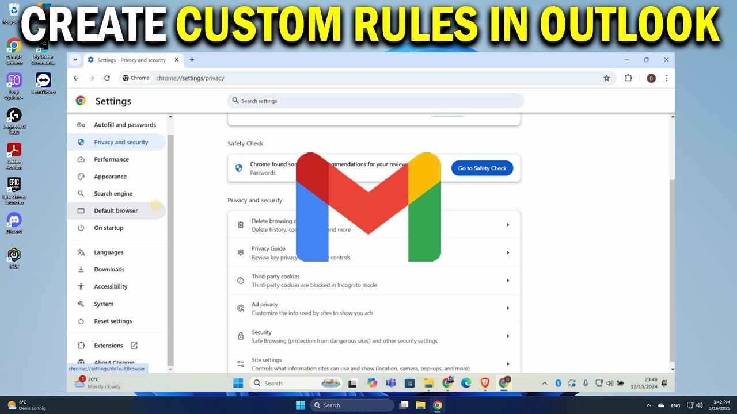Open Logitech G HUB shortcut
737x414 pixels.
pos(14,121)
